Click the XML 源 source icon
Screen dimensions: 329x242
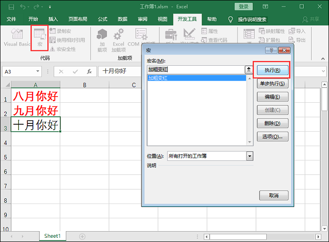pos(249,34)
